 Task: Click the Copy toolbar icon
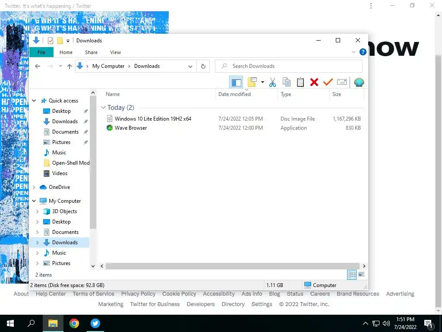287,82
